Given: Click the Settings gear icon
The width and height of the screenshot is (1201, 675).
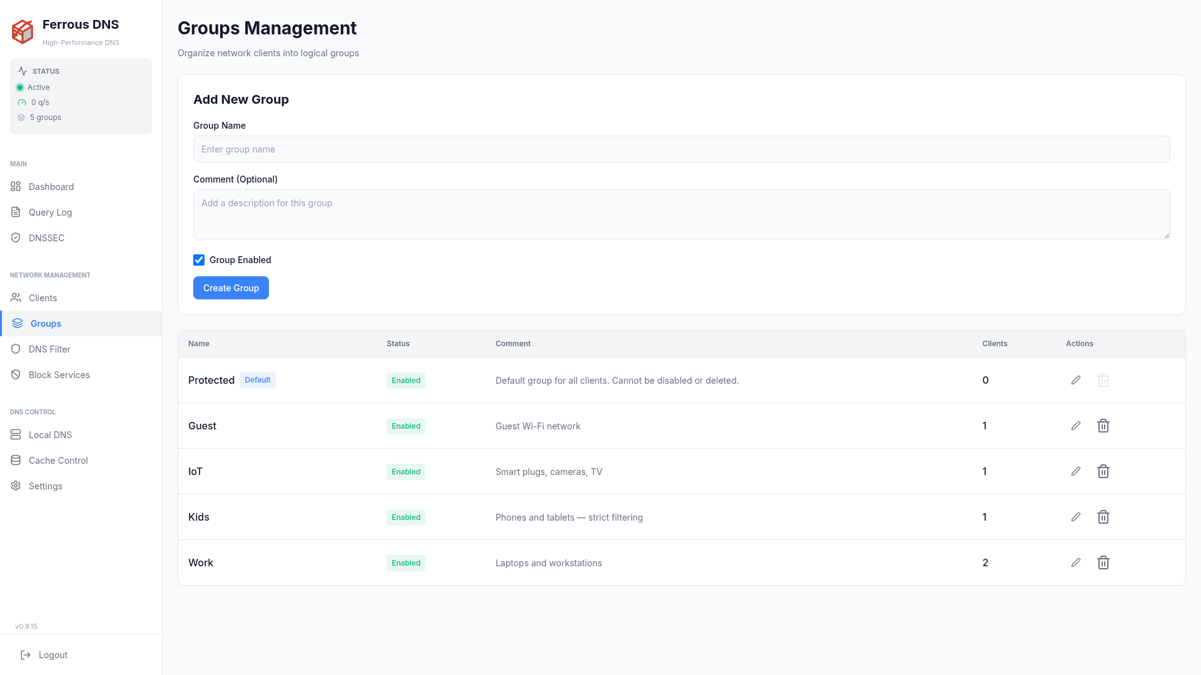Looking at the screenshot, I should pos(16,486).
